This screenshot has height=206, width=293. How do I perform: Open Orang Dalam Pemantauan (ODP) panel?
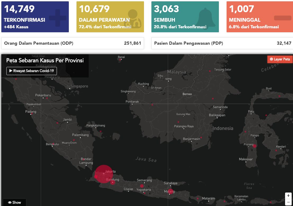73,43
